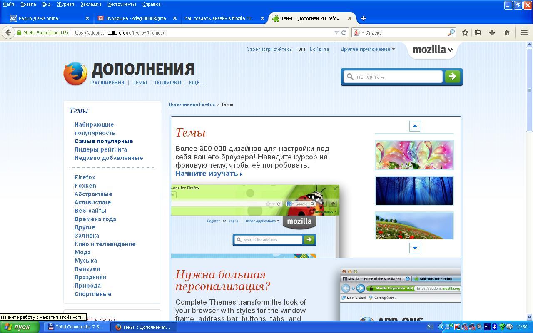Viewport: 533px width, 333px height.
Task: Open the Downloads arrow icon
Action: pos(492,32)
